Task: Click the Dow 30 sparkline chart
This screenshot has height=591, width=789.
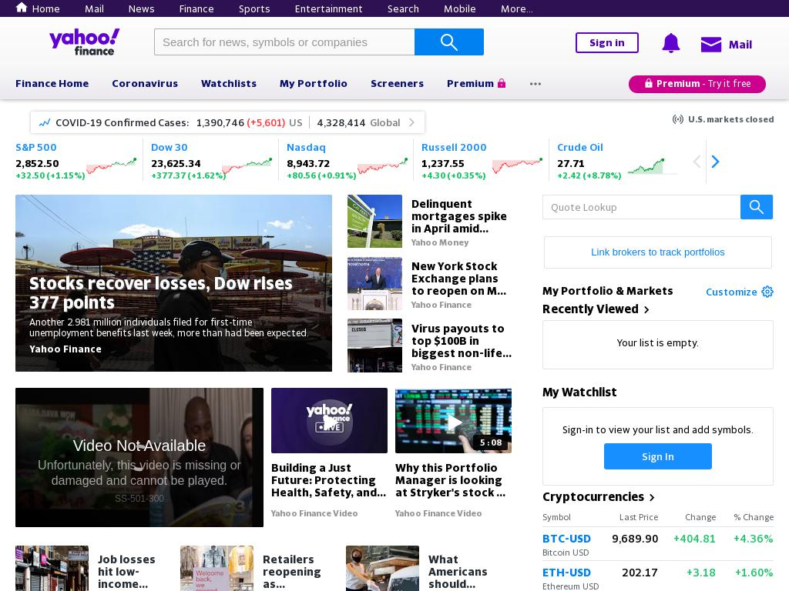Action: coord(247,165)
